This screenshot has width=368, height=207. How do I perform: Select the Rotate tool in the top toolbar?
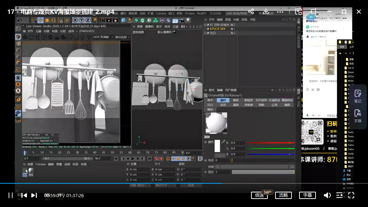point(54,20)
